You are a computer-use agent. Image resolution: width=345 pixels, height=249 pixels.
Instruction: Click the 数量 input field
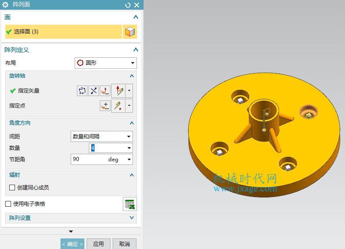point(107,148)
